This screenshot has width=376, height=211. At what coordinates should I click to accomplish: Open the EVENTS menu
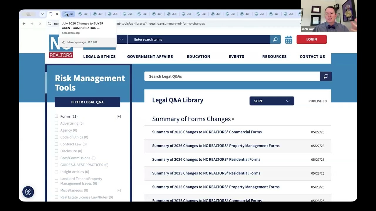tap(236, 57)
